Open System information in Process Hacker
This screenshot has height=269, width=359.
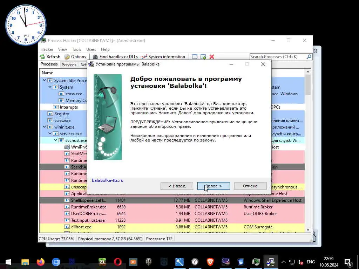click(163, 57)
